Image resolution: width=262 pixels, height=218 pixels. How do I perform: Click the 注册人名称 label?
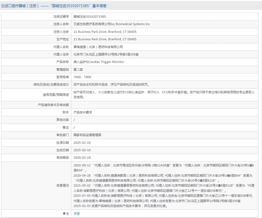[x=61, y=24]
